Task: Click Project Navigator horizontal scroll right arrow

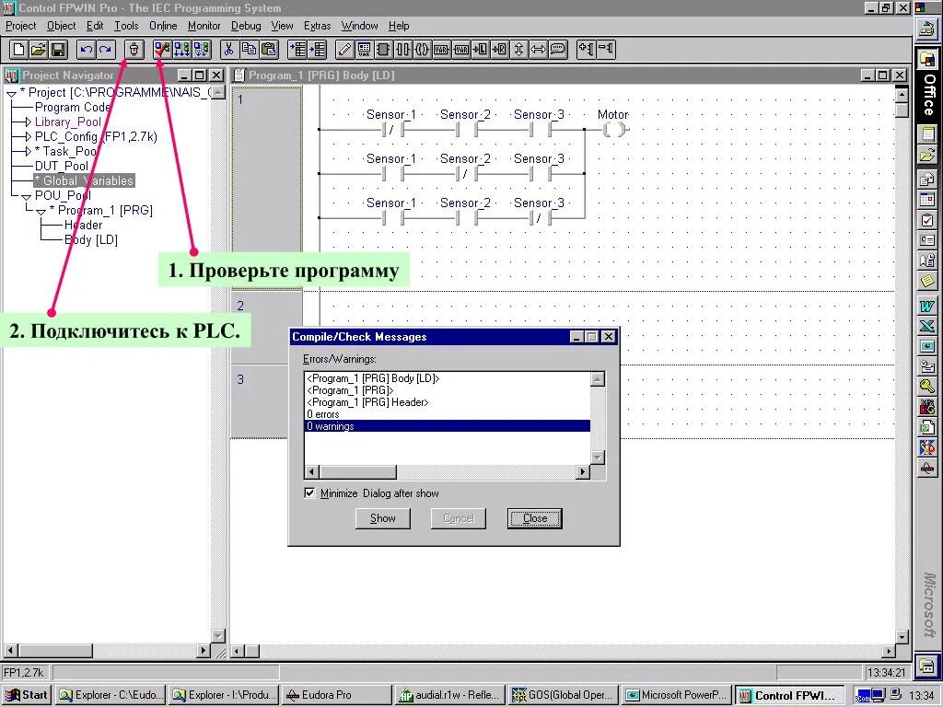Action: (204, 650)
